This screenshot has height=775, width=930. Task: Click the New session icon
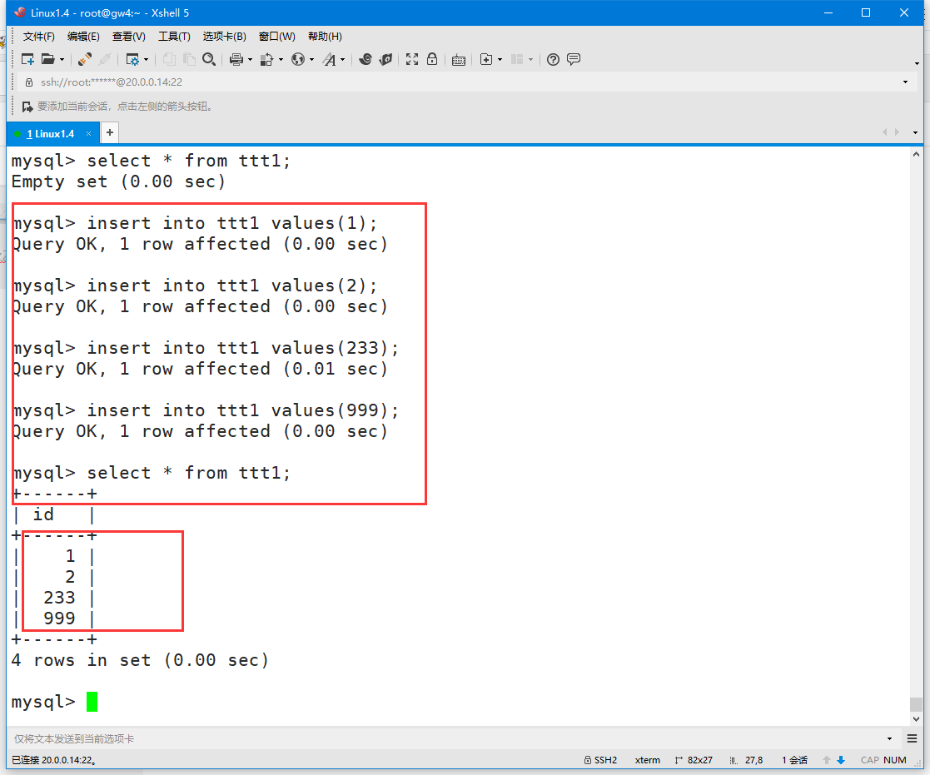(27, 59)
